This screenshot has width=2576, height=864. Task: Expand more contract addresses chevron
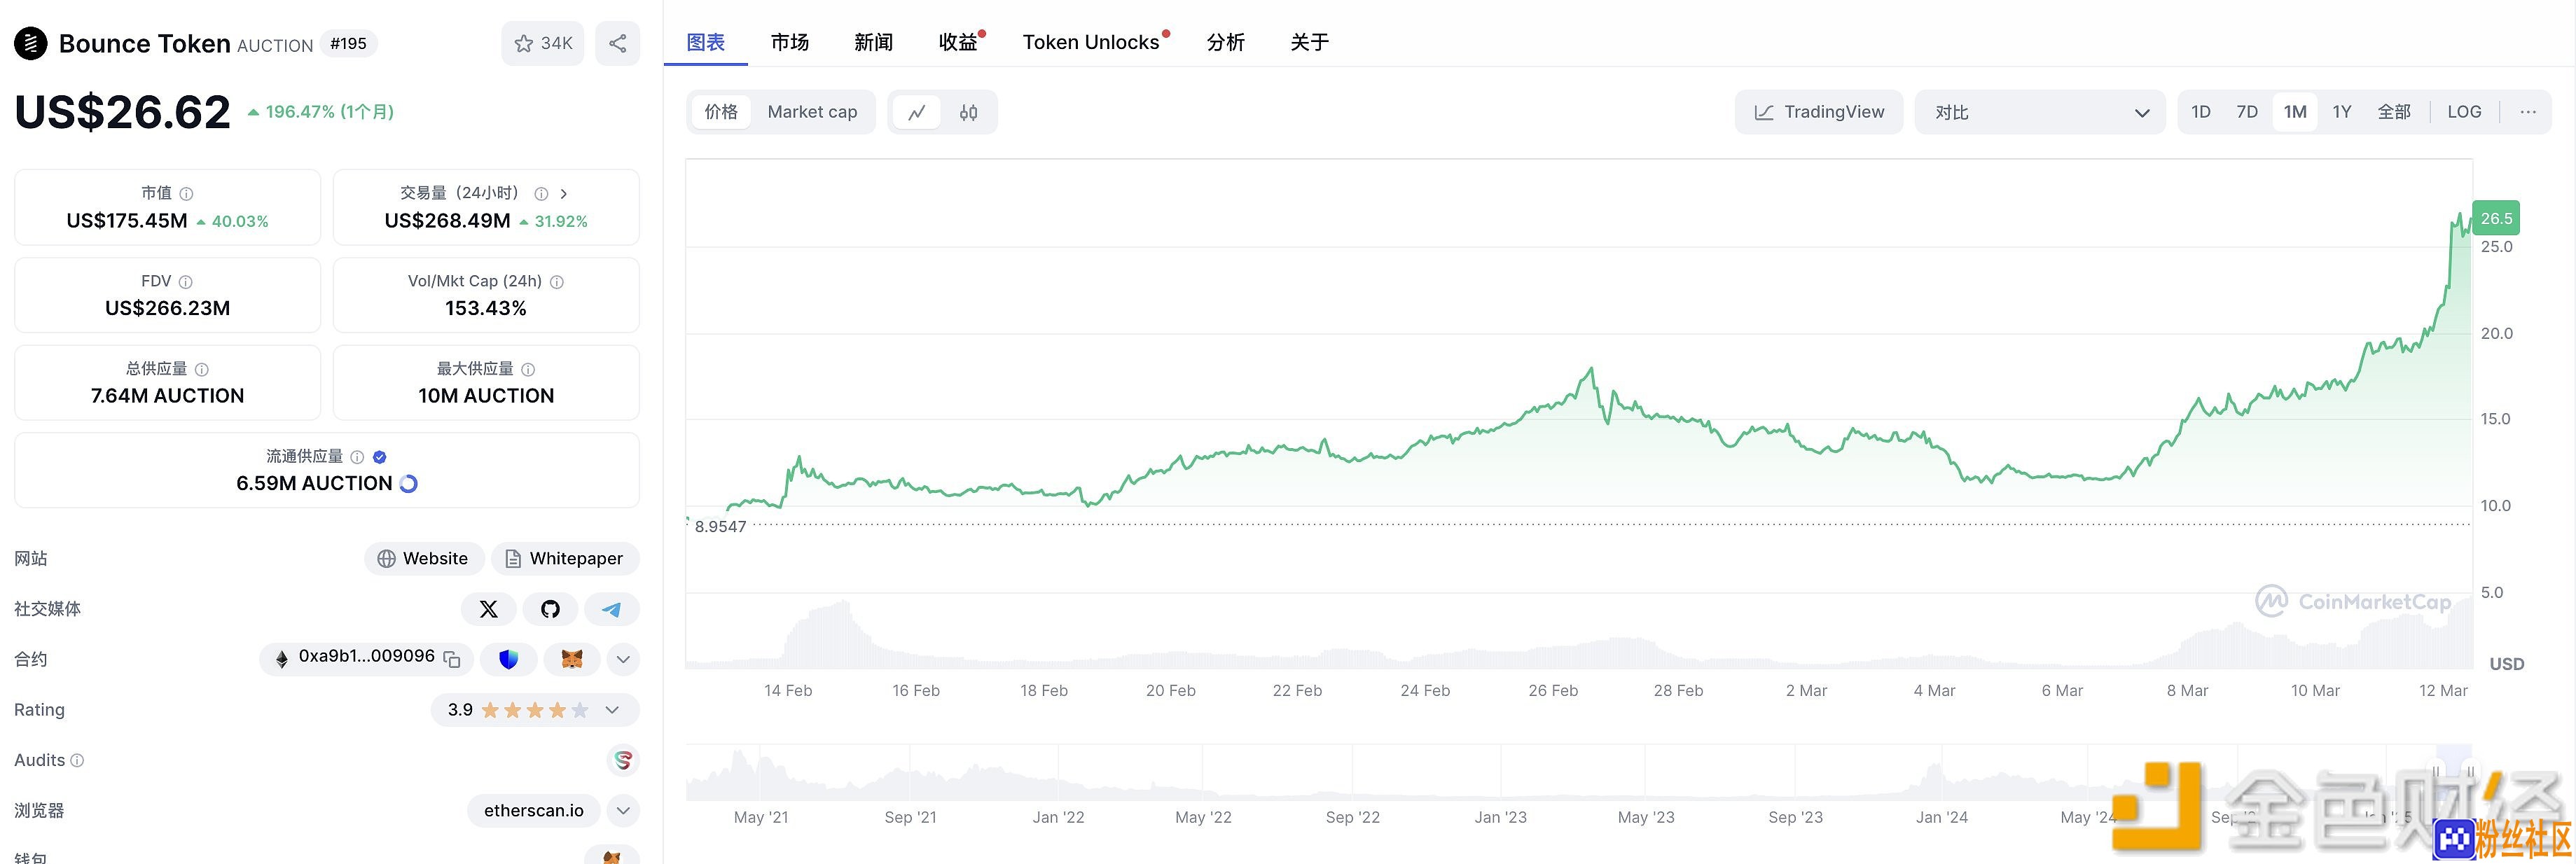pyautogui.click(x=623, y=659)
